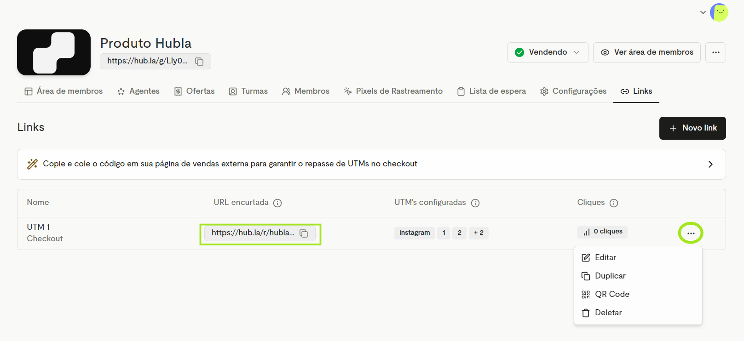Switch to the Pixels de Rastreamento tab
Viewport: 744px width, 341px height.
coord(393,91)
